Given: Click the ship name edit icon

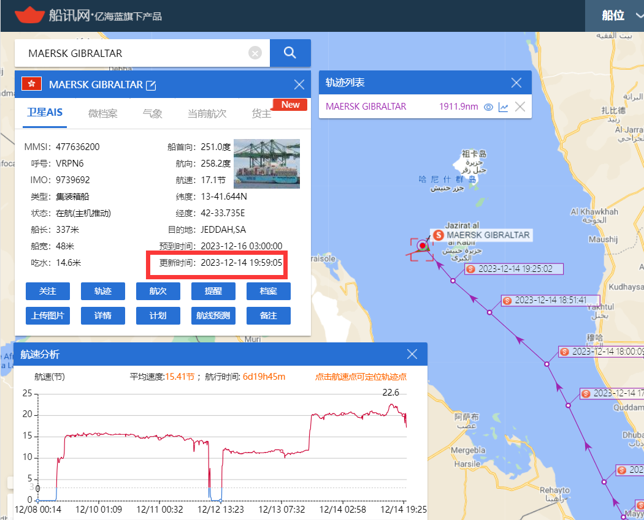Looking at the screenshot, I should click(x=151, y=85).
